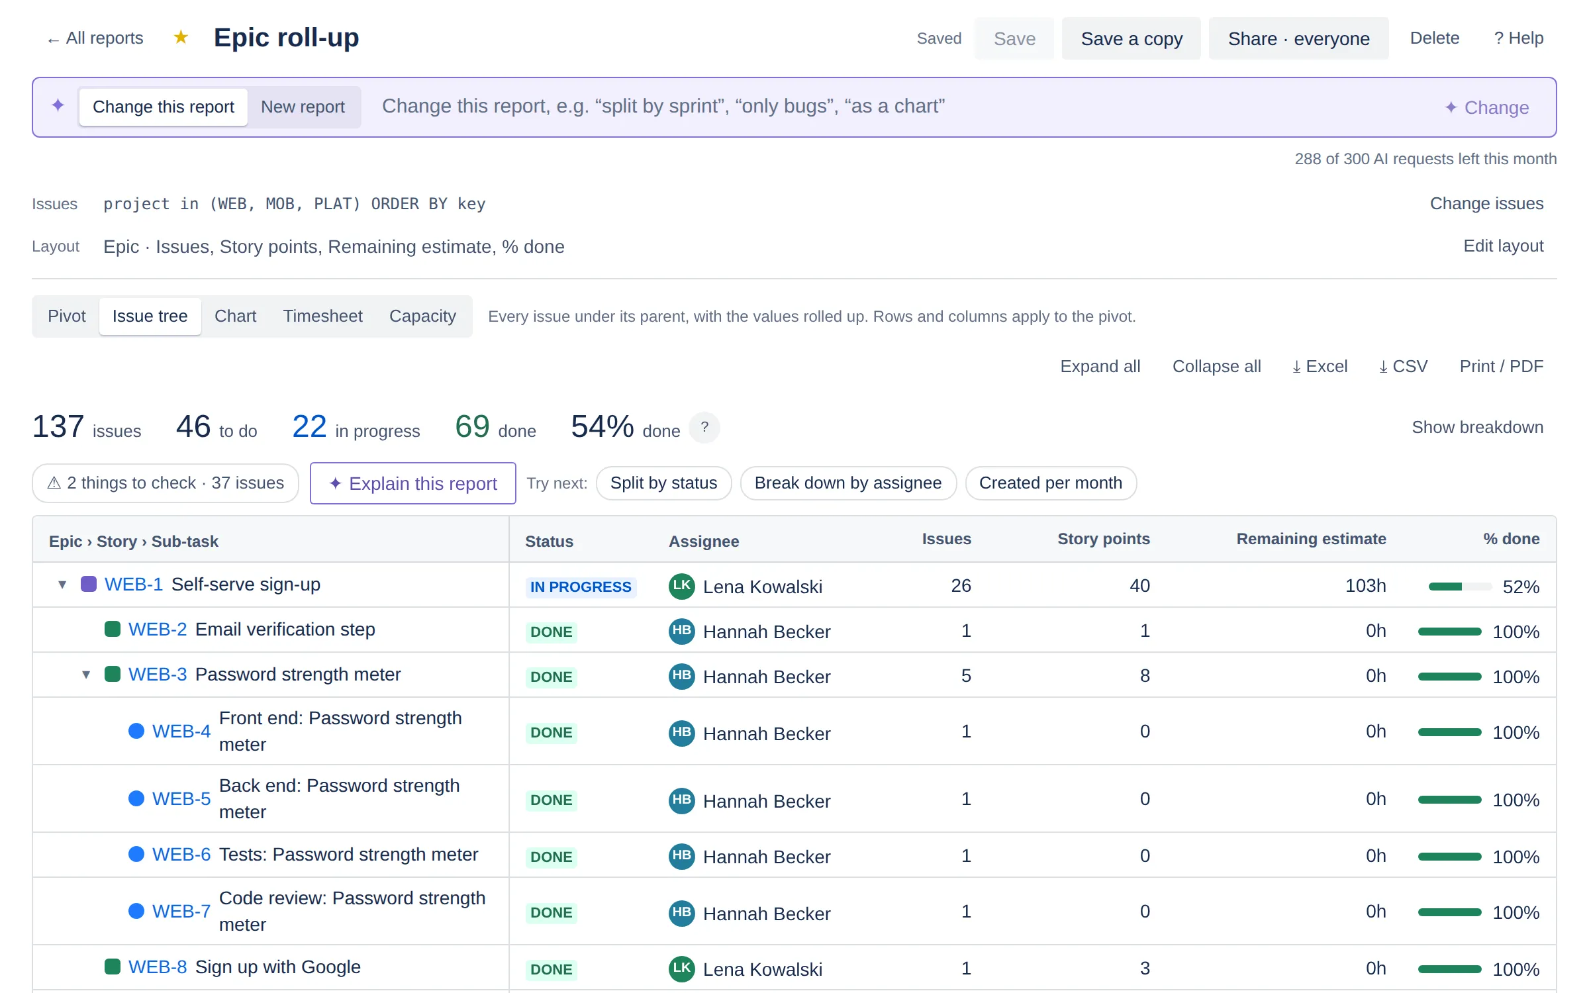Screen dimensions: 1589x993
Task: Click Print / PDF
Action: click(1501, 366)
